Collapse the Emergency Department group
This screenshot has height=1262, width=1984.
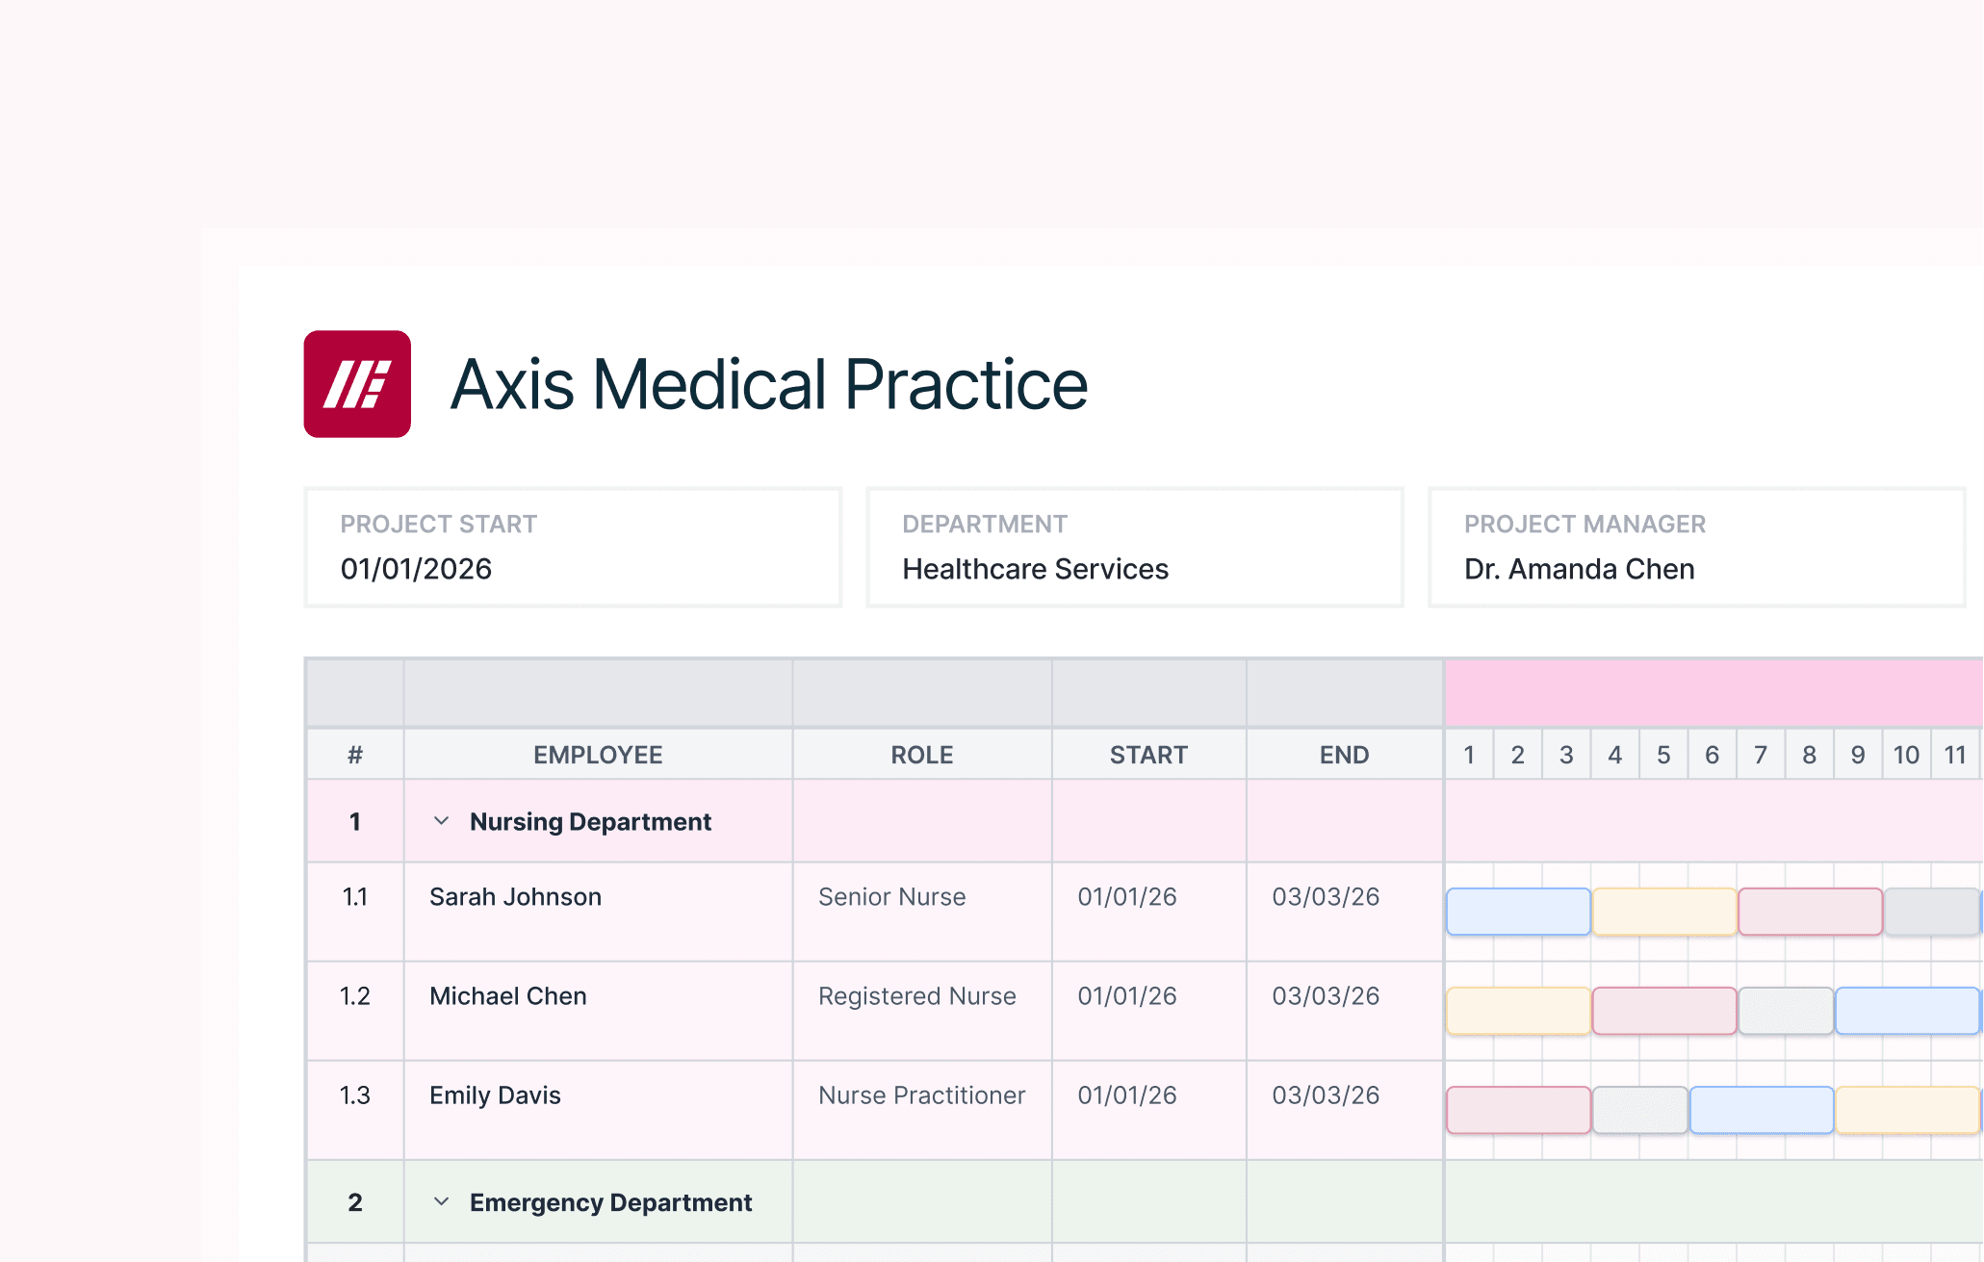[442, 1201]
